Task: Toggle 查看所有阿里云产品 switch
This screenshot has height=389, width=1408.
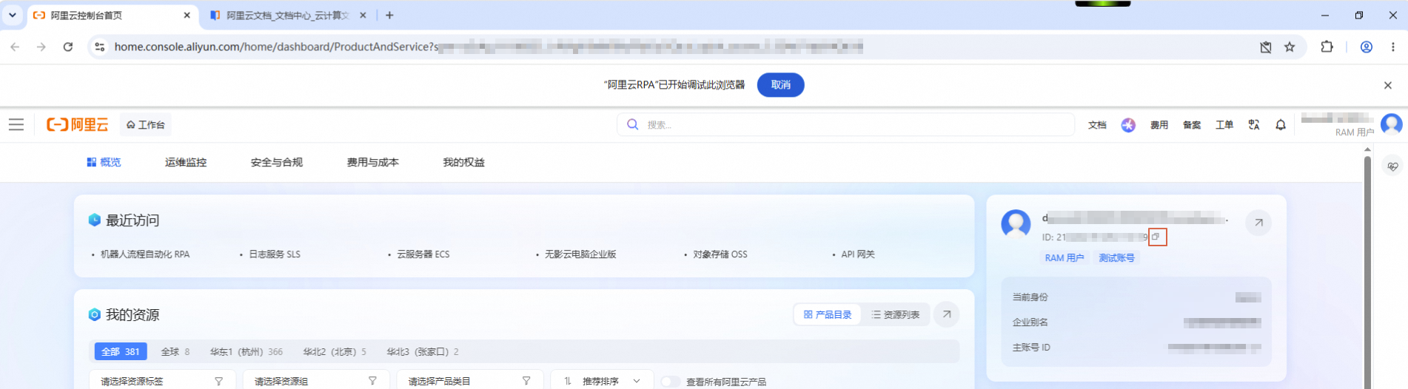Action: pos(671,382)
